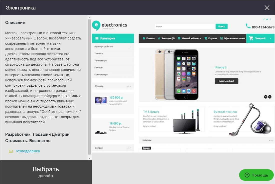The image size is (275, 184).
Task: Collapse the Скидки section arrows
Action: coord(129,148)
